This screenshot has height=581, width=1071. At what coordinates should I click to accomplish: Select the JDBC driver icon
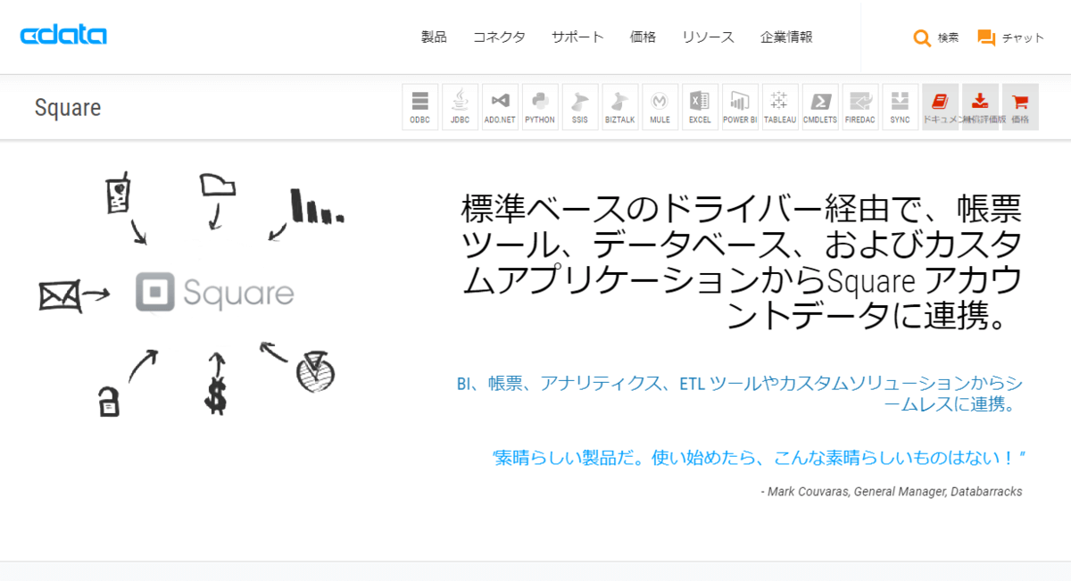(x=461, y=107)
